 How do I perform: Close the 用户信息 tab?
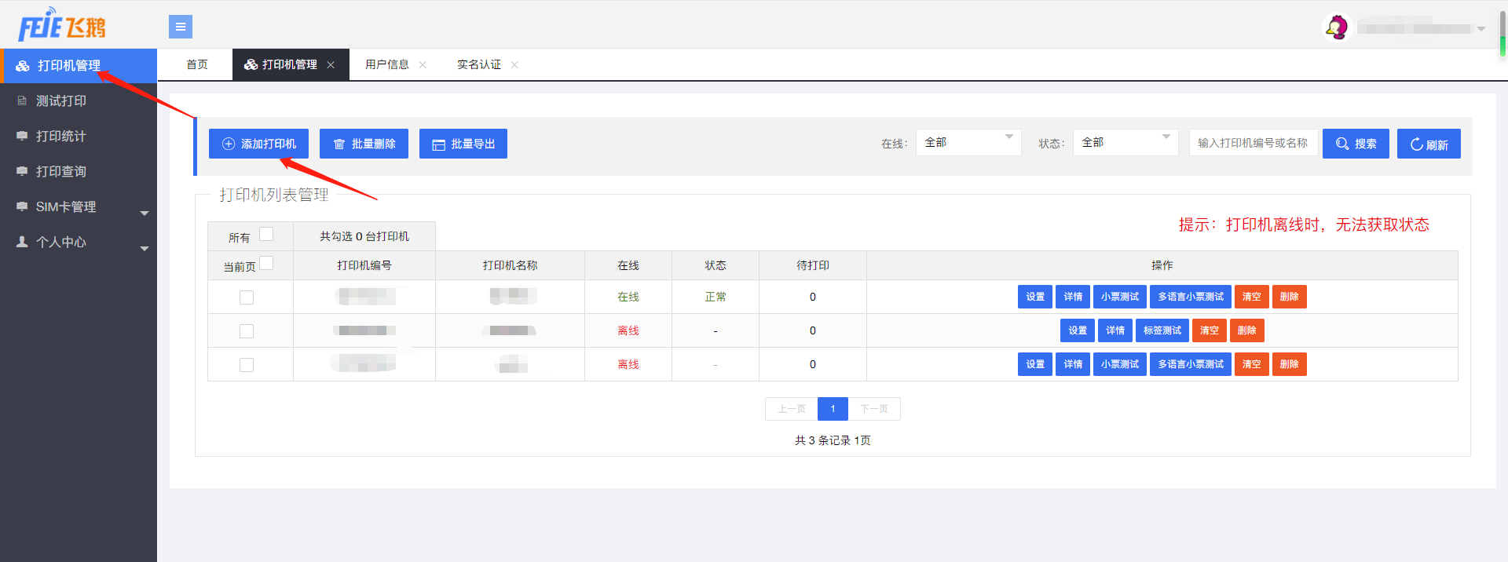(x=423, y=65)
